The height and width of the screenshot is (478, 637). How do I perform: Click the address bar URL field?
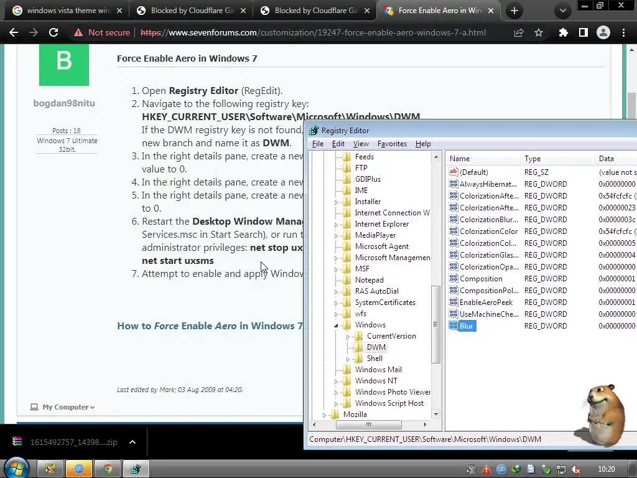(x=313, y=32)
